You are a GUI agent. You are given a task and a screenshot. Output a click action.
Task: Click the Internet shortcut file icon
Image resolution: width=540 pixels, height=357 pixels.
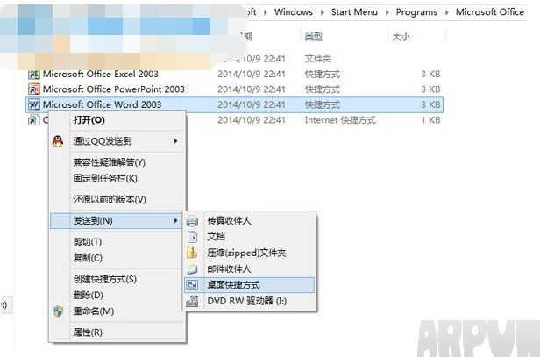coord(33,119)
